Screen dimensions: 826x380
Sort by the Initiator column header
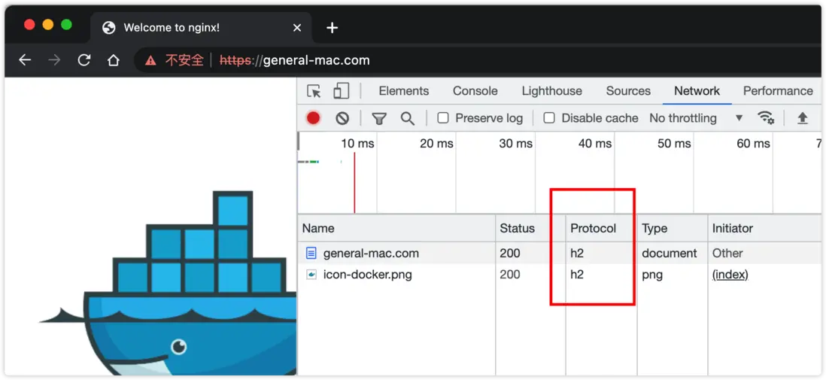click(764, 228)
